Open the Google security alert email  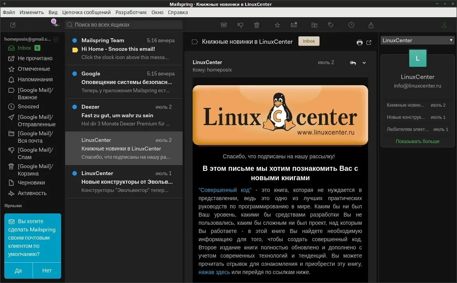124,82
